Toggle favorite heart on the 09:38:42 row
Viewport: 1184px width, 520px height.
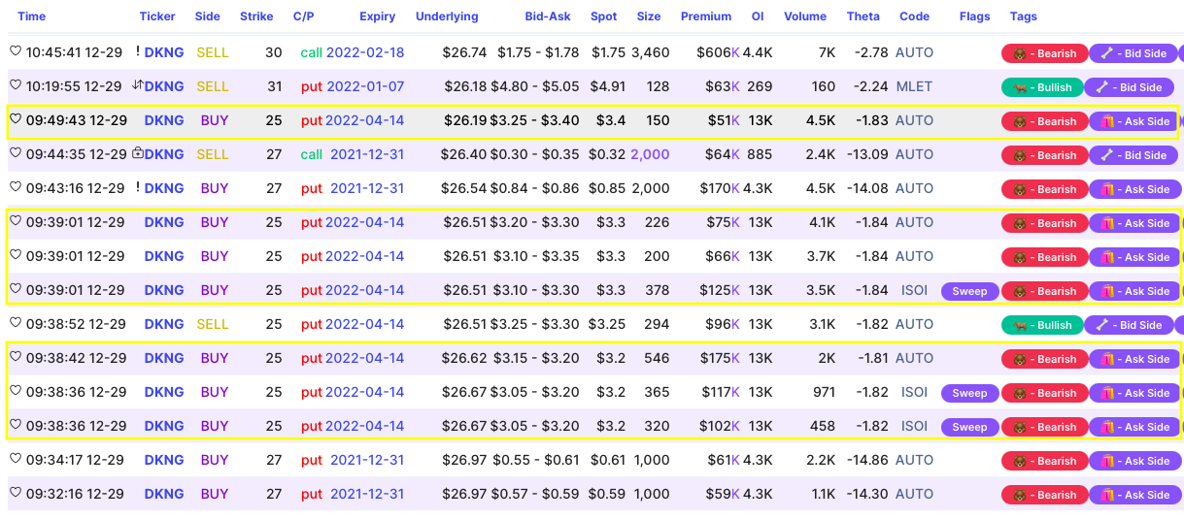click(15, 356)
